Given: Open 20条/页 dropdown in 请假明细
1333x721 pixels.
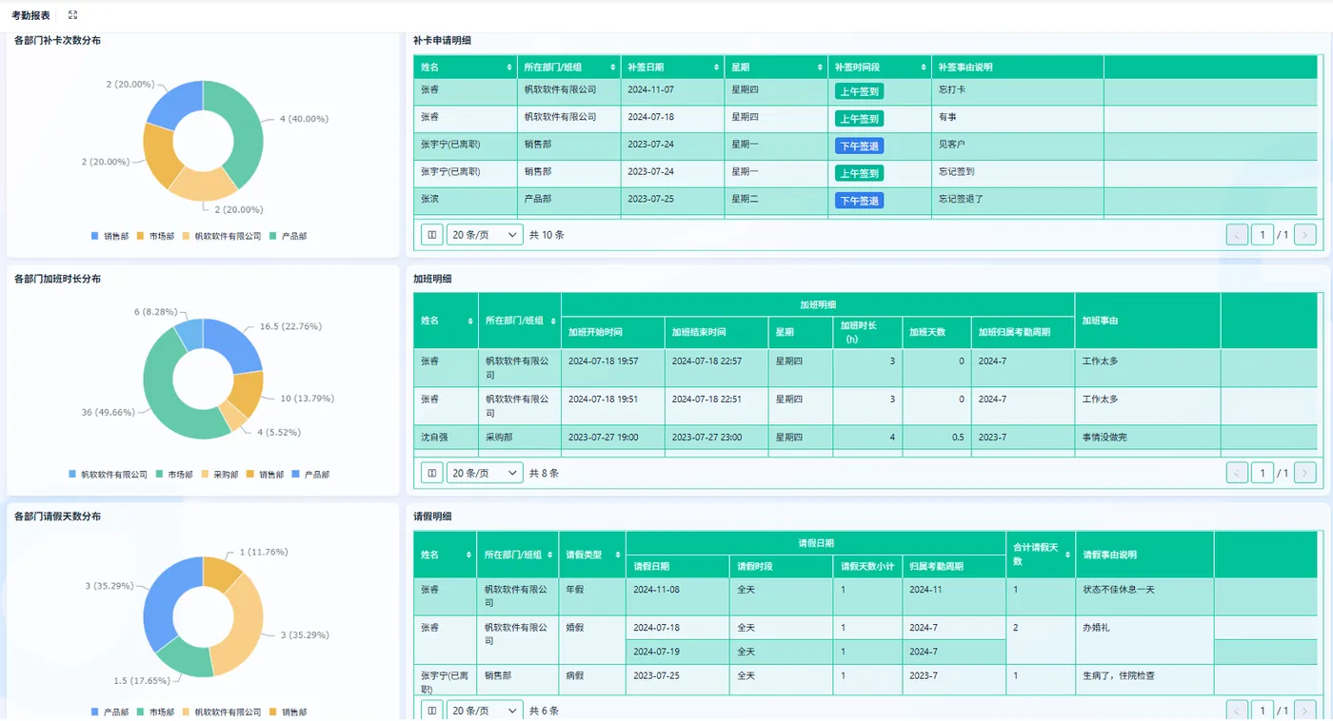Looking at the screenshot, I should click(485, 711).
